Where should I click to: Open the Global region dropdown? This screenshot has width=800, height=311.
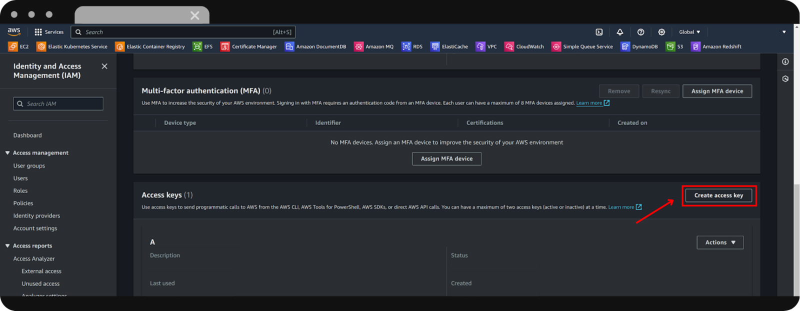689,32
